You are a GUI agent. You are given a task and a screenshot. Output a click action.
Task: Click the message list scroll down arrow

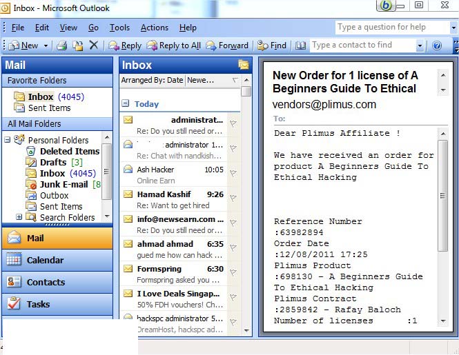click(246, 330)
